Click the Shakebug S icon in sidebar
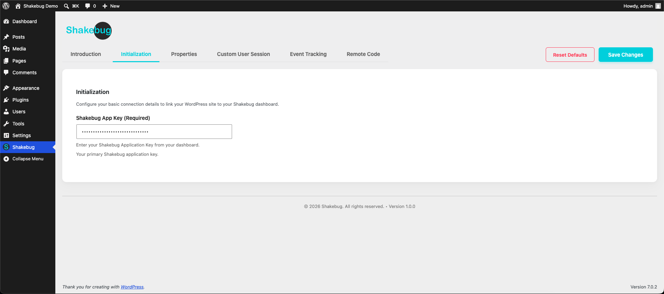The width and height of the screenshot is (664, 294). click(x=6, y=147)
